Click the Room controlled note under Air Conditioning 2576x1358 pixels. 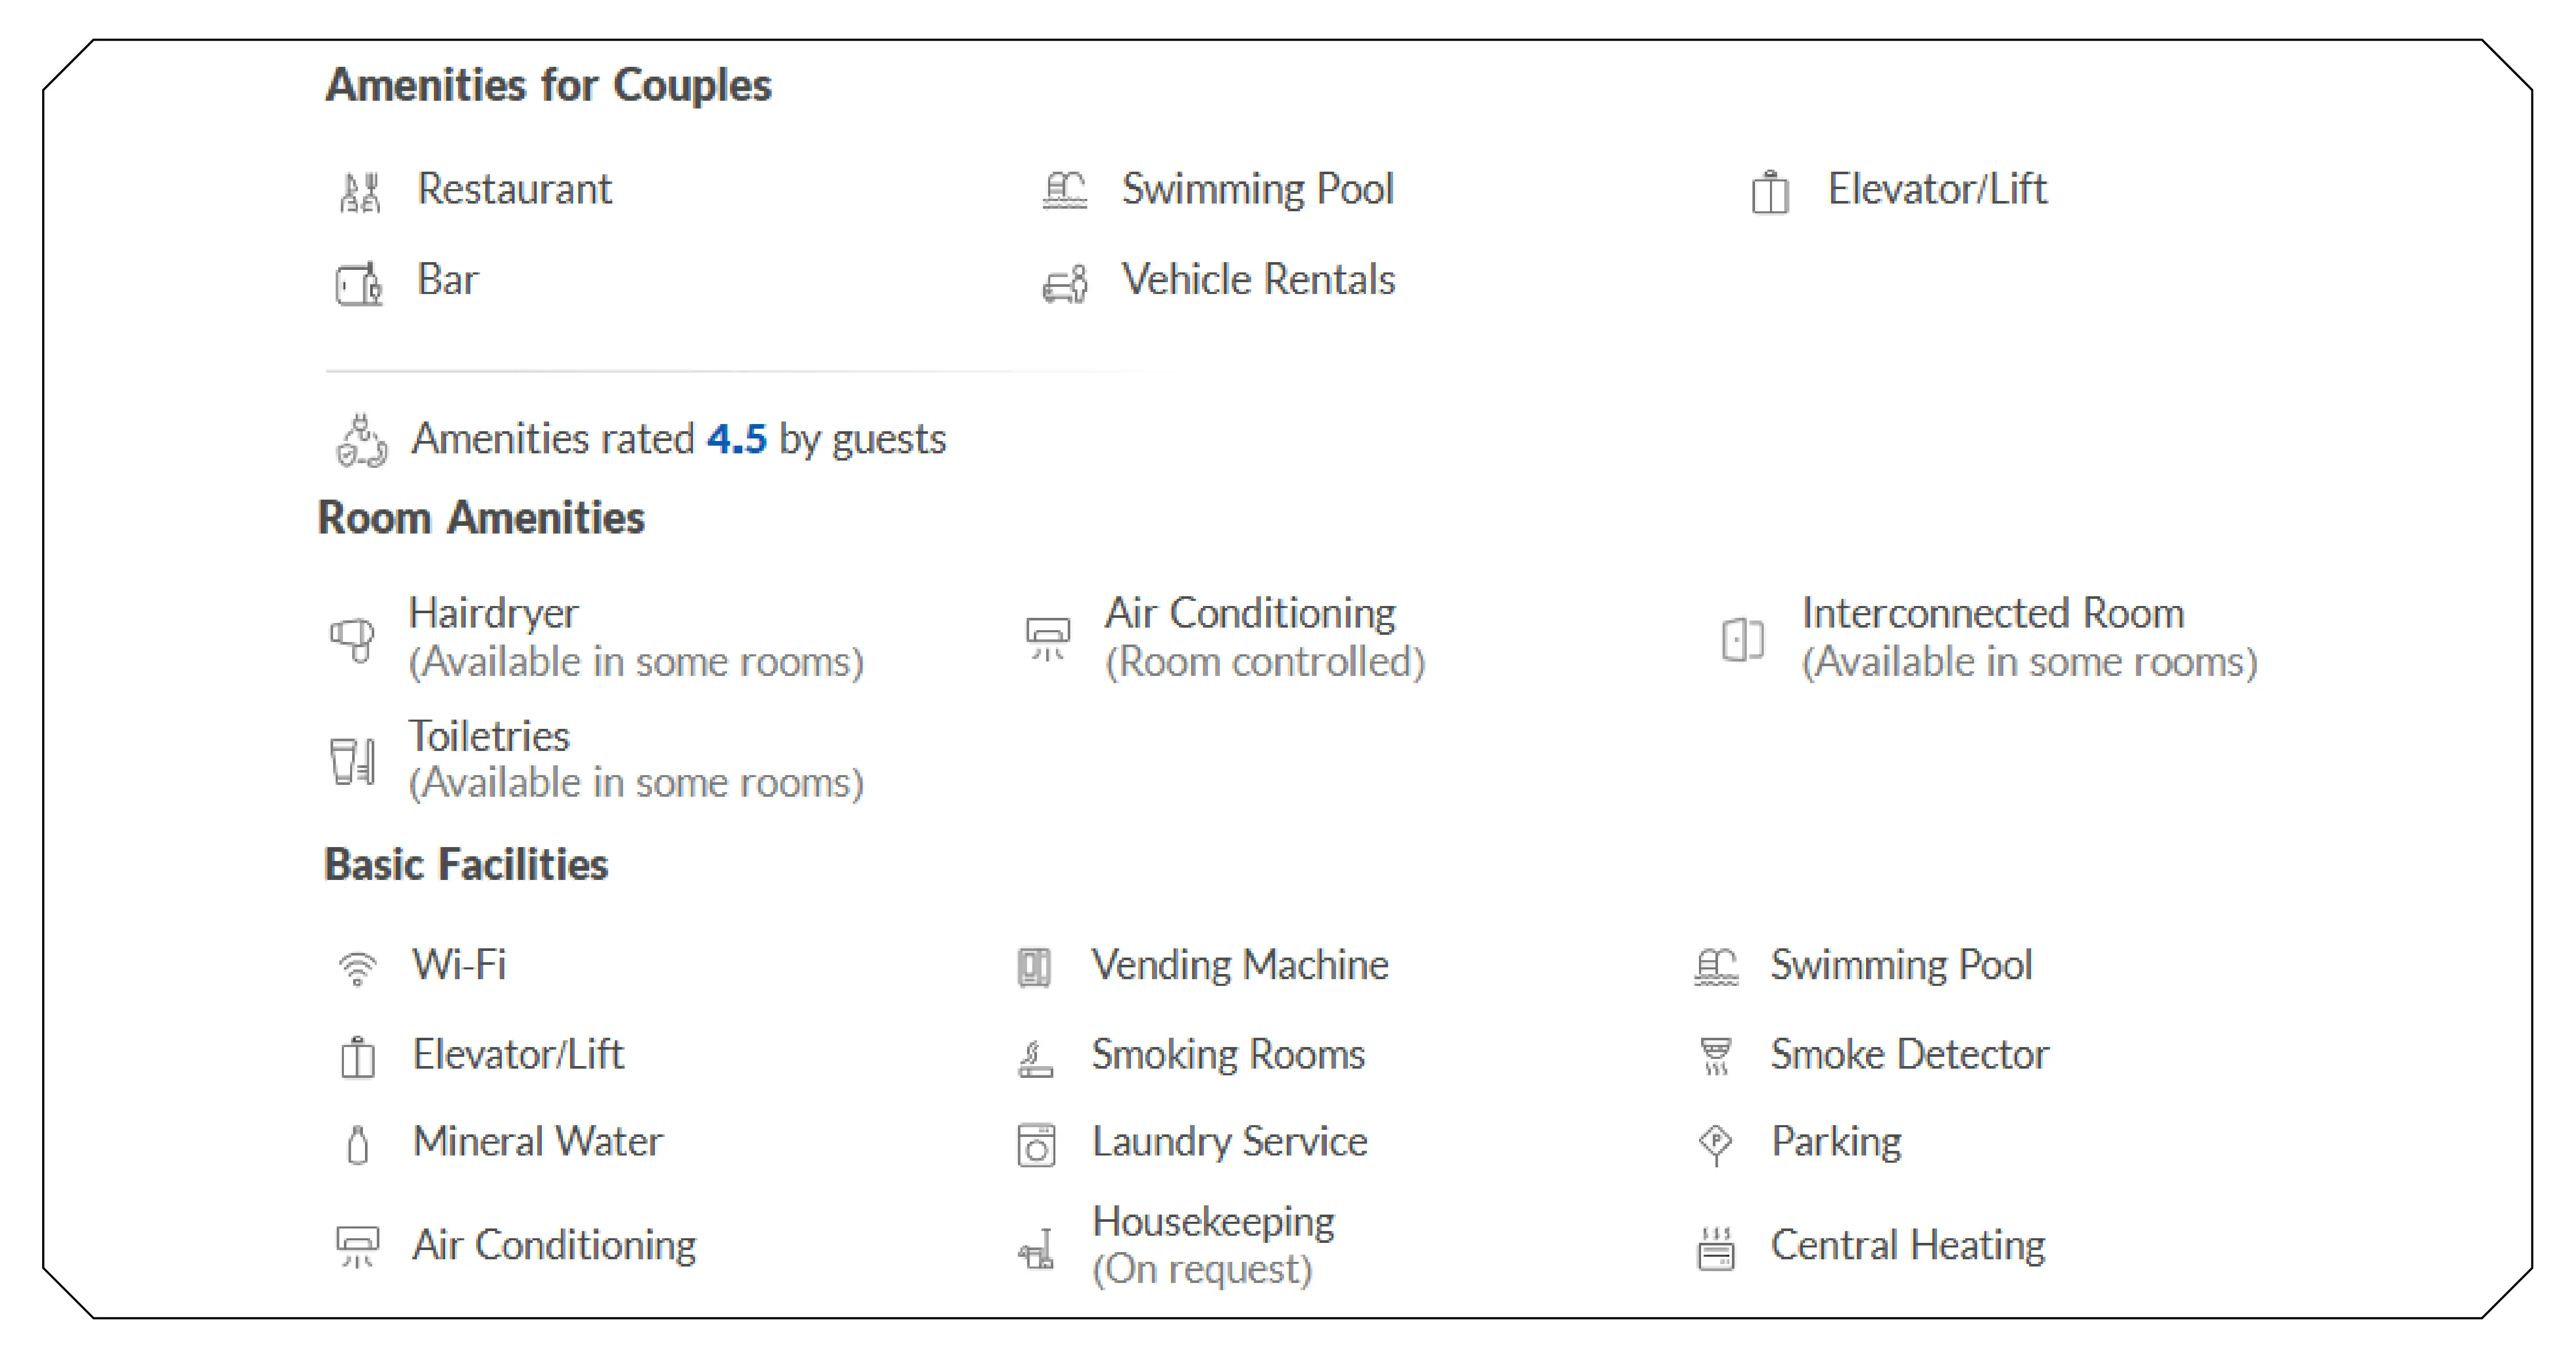pos(1265,662)
